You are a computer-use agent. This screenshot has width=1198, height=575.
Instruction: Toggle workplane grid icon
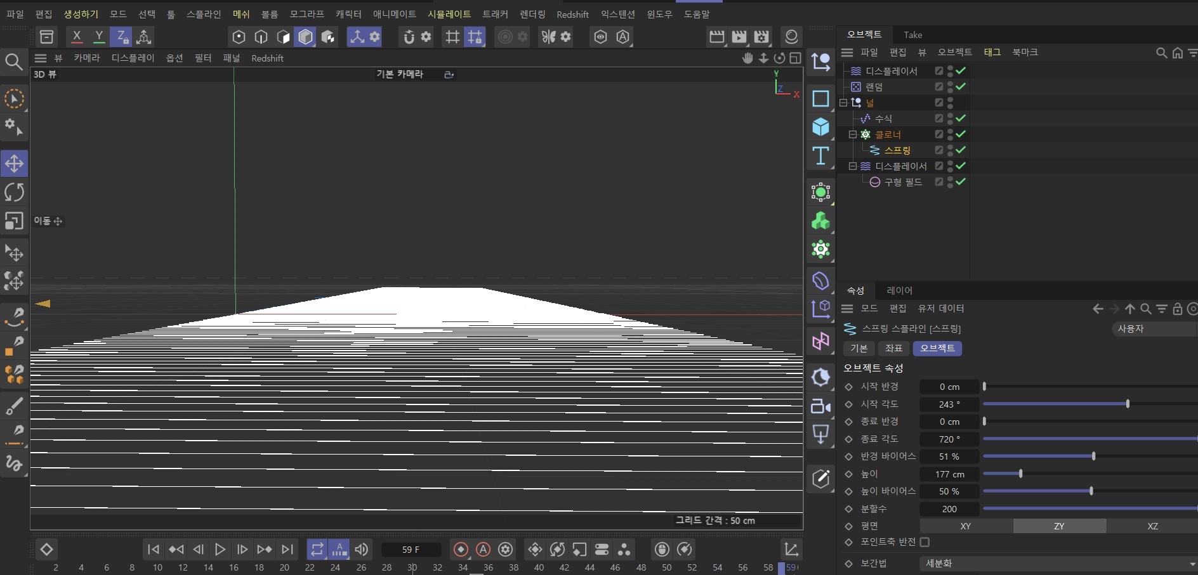tap(452, 37)
